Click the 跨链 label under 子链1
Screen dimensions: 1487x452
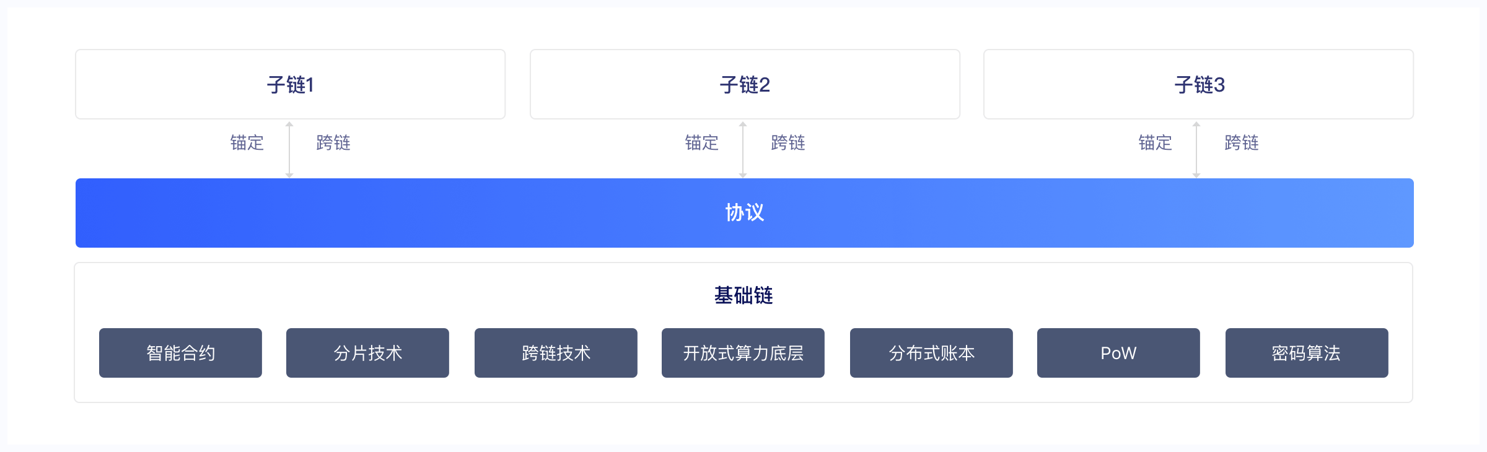[333, 143]
